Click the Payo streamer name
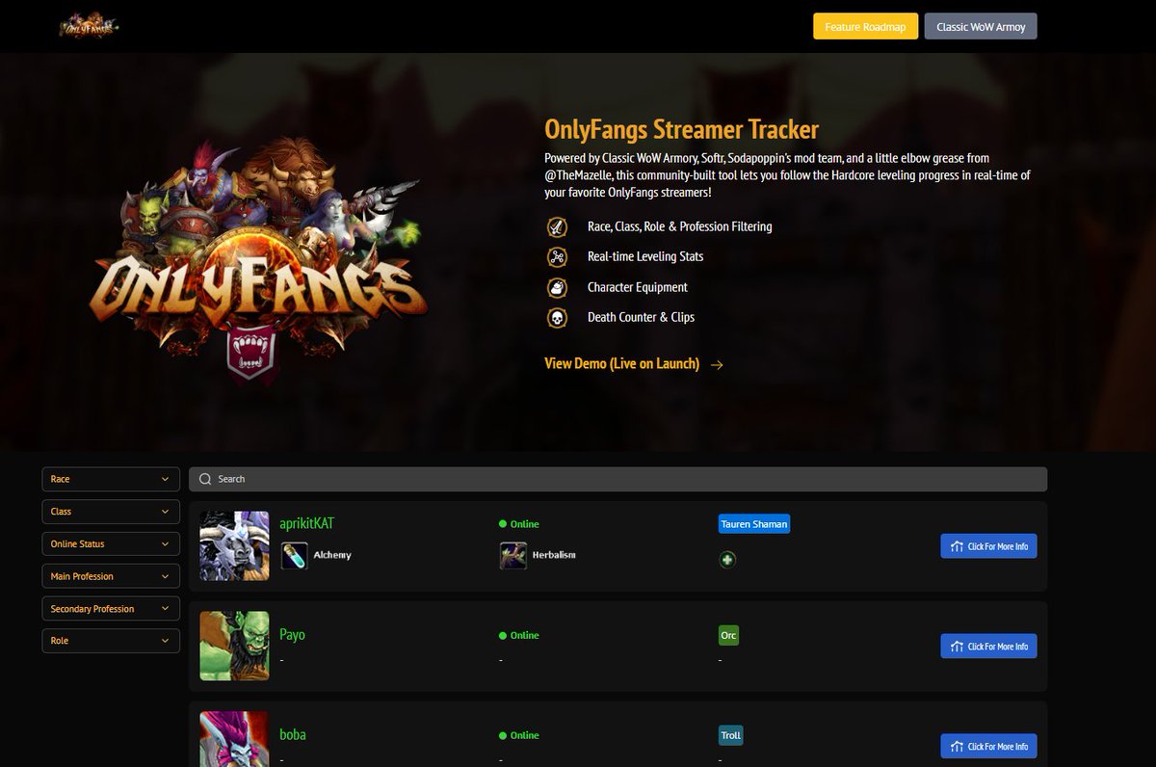The height and width of the screenshot is (767, 1156). point(292,635)
